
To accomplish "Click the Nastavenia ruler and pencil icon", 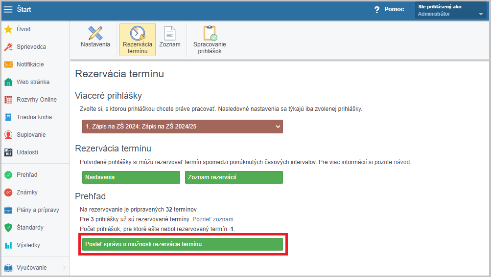I will (95, 33).
